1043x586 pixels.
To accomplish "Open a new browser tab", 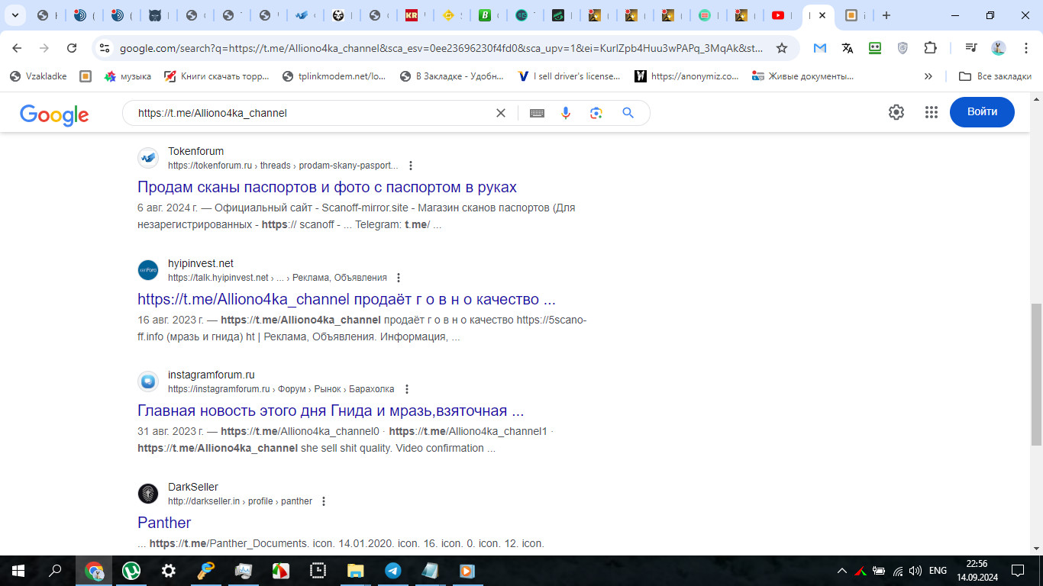I will (886, 15).
